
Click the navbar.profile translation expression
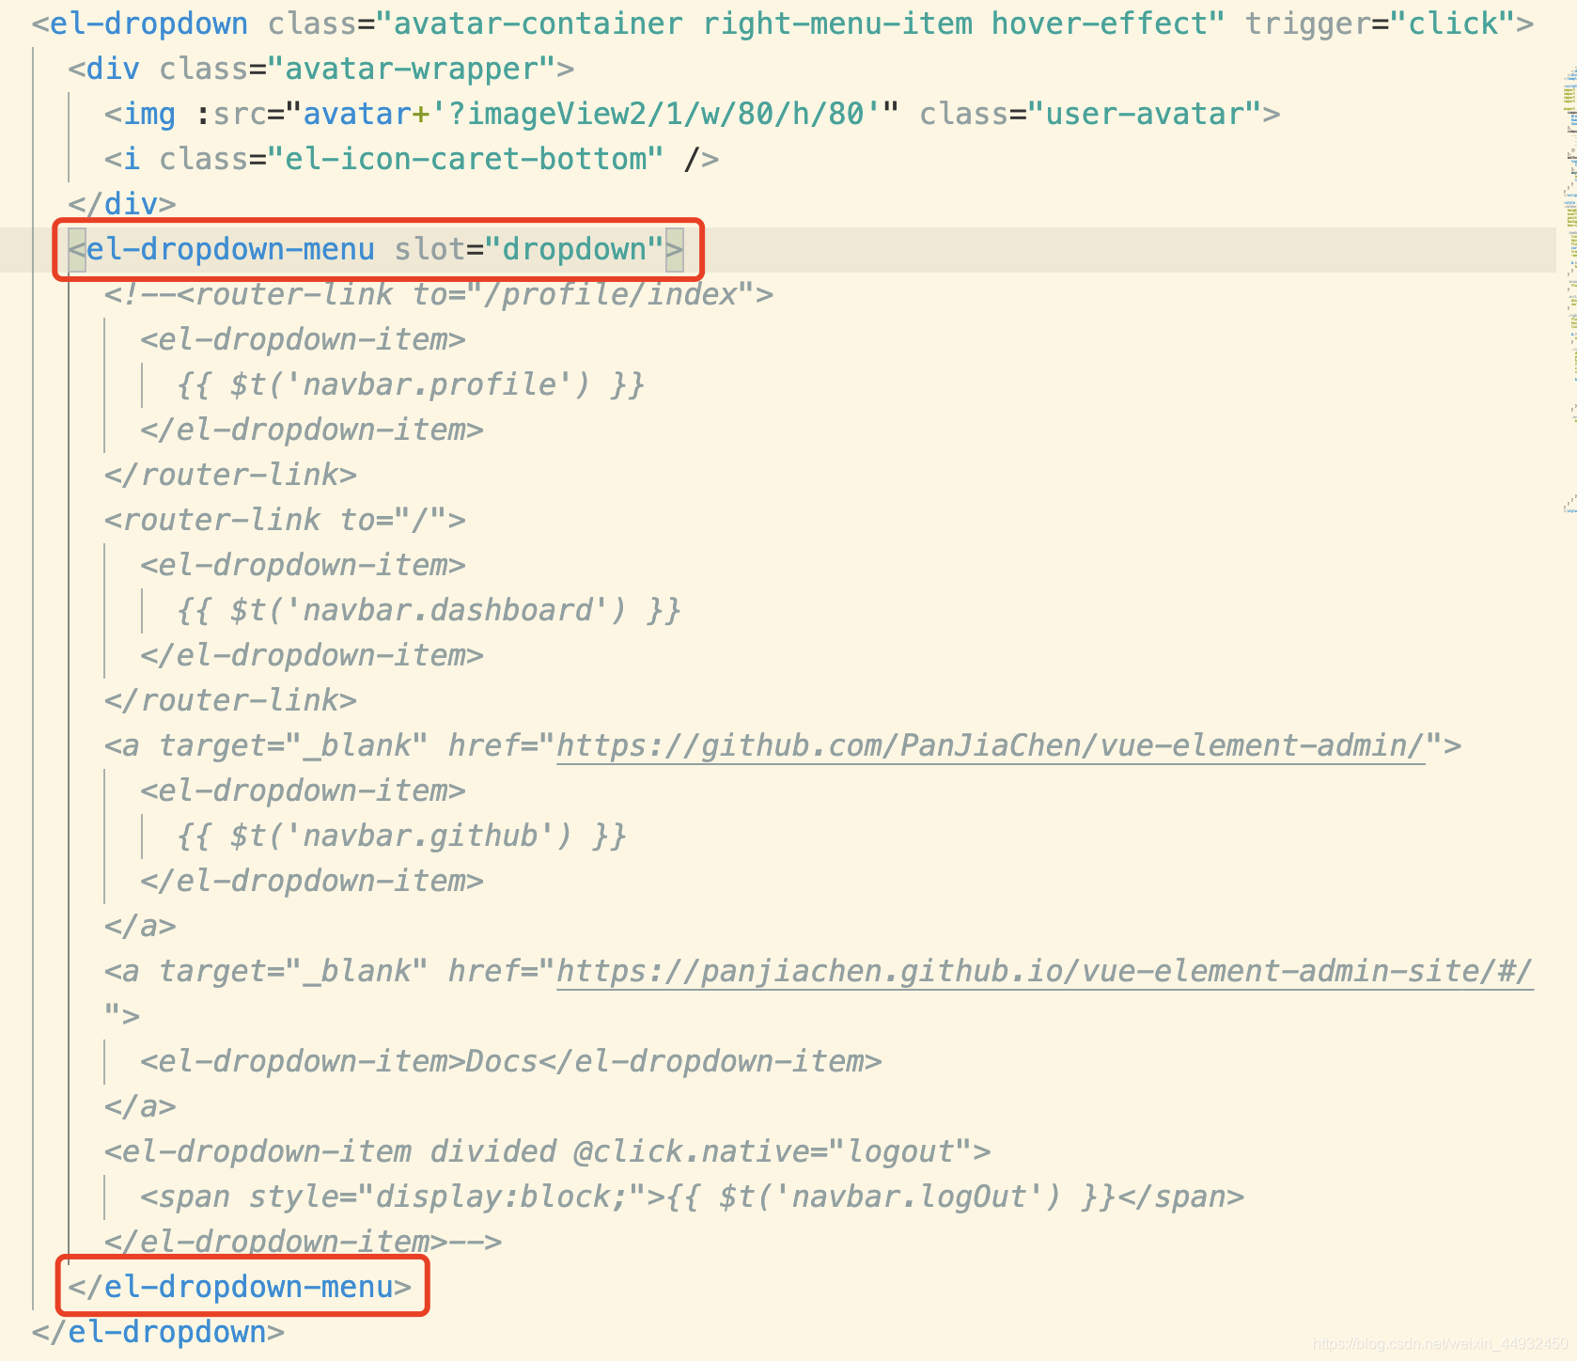411,383
